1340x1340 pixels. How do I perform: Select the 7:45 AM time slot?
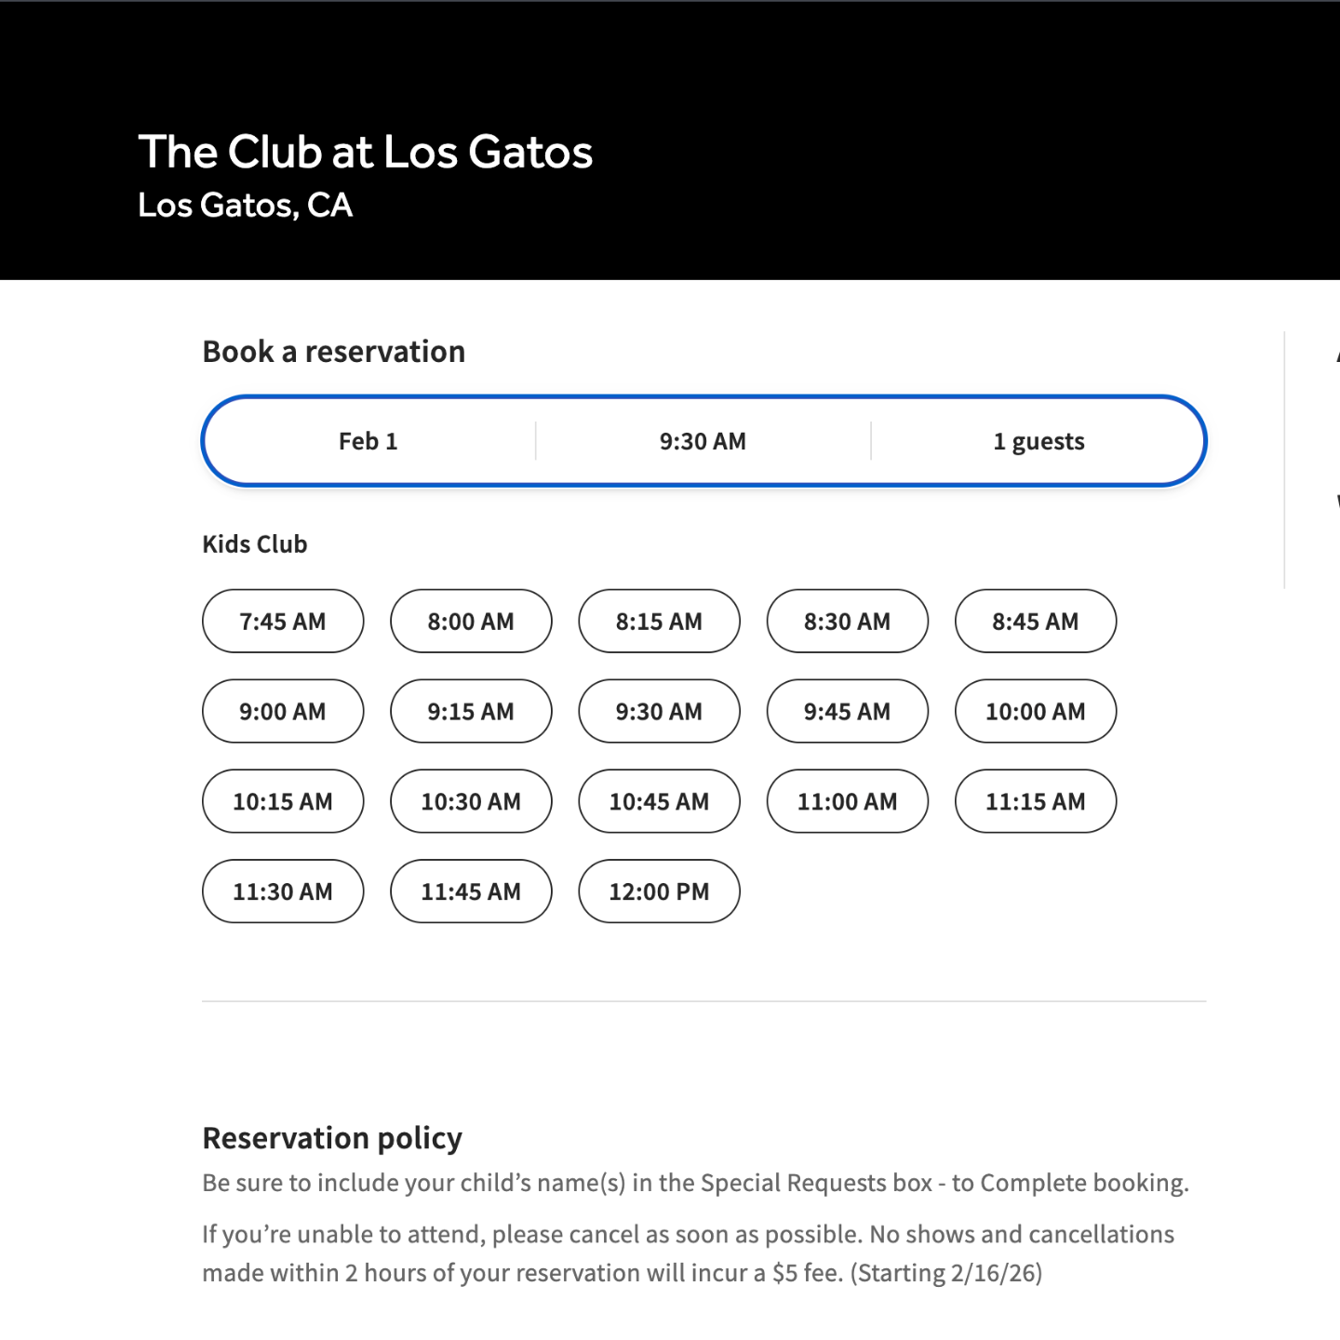click(283, 621)
